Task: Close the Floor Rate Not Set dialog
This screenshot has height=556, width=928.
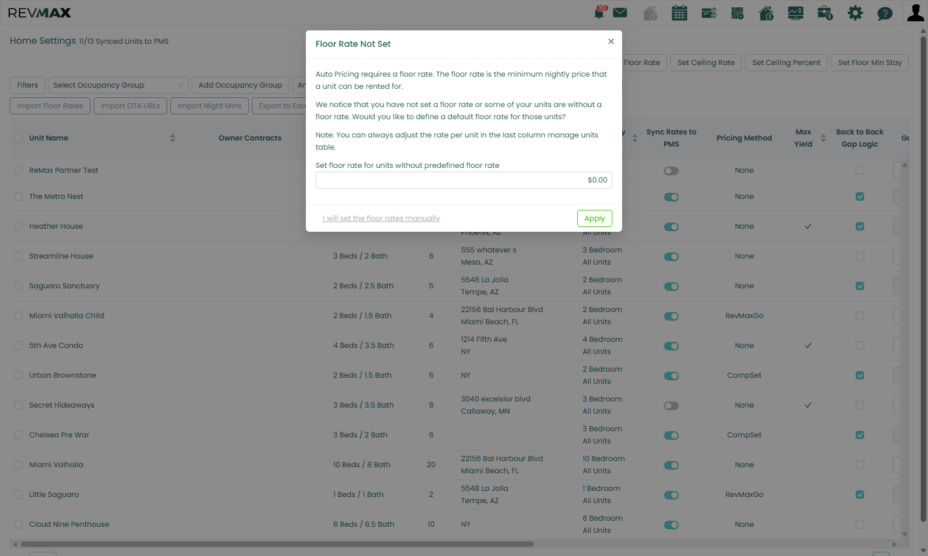Action: pos(611,41)
